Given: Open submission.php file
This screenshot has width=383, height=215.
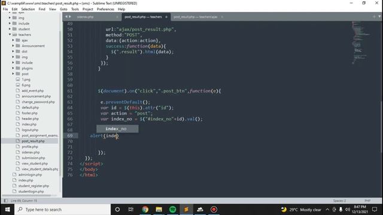Looking at the screenshot, I should coord(34,158).
